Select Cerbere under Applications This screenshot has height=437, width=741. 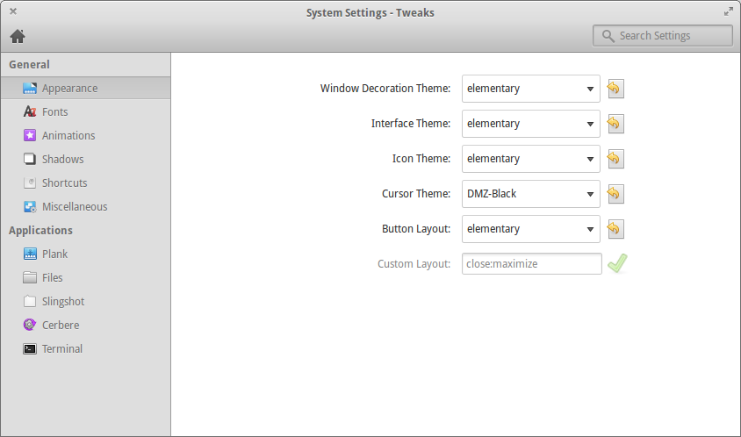[x=85, y=325]
